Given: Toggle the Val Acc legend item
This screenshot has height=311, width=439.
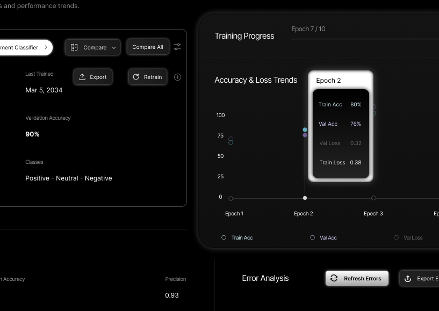Looking at the screenshot, I should coord(323,237).
